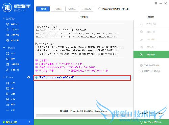169x125 pixels.
Task: Select the waveform icon in the online resources section
Action: (8, 29)
